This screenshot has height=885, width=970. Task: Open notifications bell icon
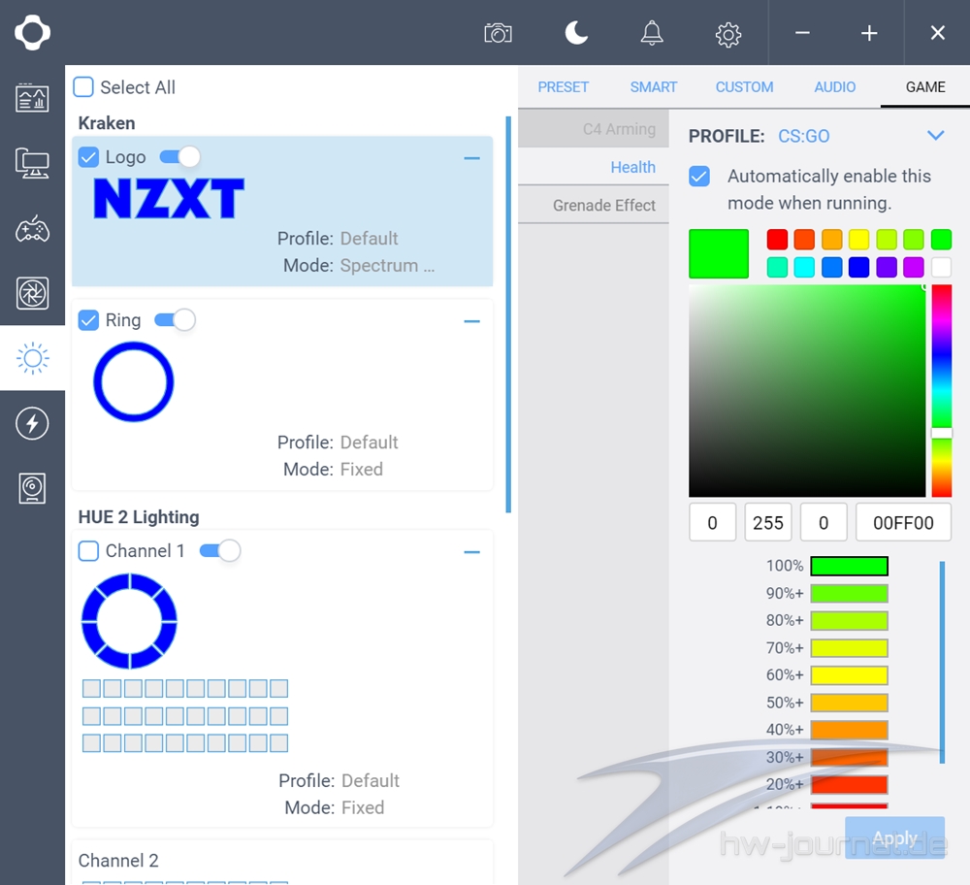[x=652, y=33]
